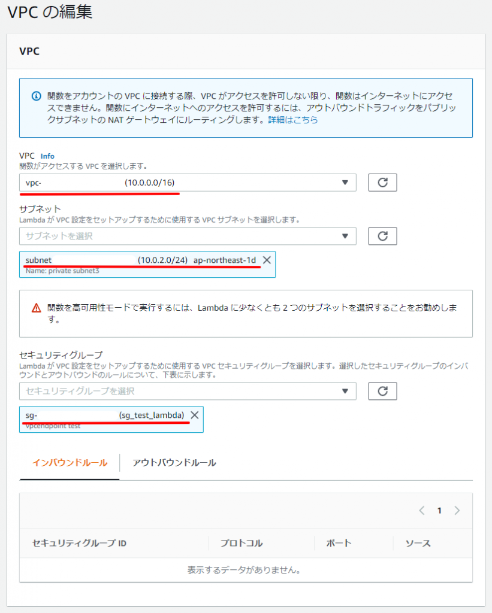Remove the sg_test_lambda security group
Image resolution: width=492 pixels, height=613 pixels.
(x=195, y=415)
